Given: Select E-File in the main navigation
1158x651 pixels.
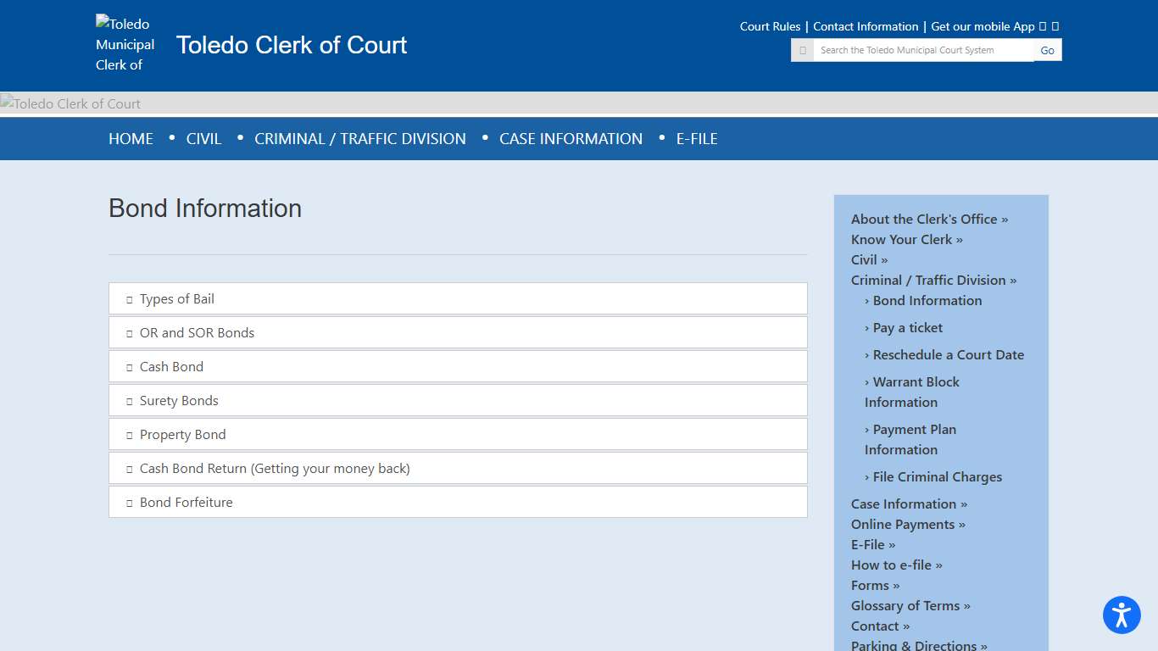Looking at the screenshot, I should click(x=697, y=139).
